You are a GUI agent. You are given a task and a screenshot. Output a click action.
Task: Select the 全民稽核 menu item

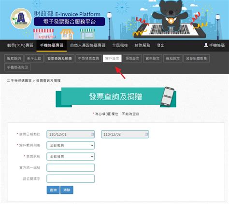click(120, 45)
